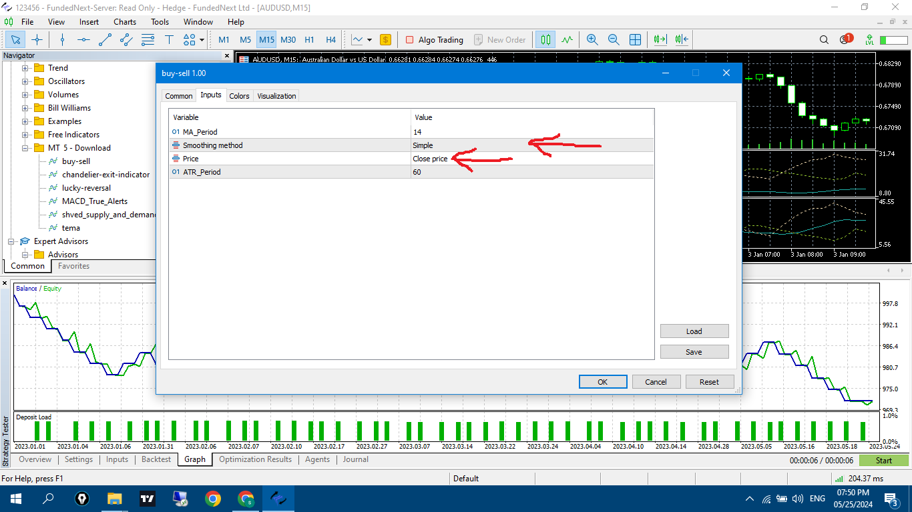Image resolution: width=912 pixels, height=512 pixels.
Task: Edit the MA_Period value 14
Action: point(532,132)
